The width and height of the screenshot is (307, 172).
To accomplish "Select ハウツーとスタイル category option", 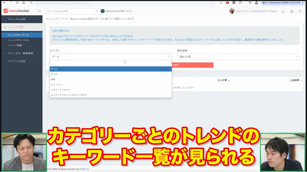I will [x=111, y=90].
